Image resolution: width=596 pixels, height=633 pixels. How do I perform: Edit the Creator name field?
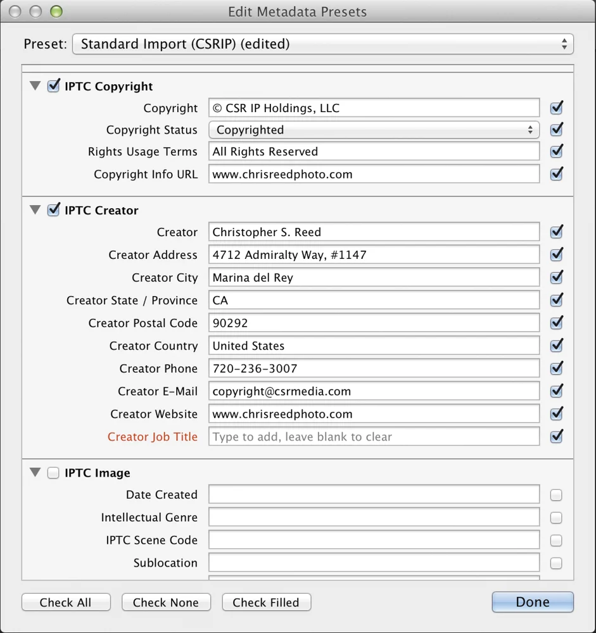pos(374,232)
